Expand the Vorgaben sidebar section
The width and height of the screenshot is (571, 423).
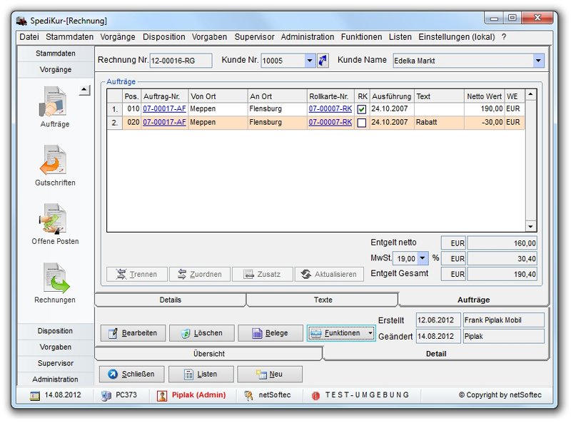pos(56,347)
